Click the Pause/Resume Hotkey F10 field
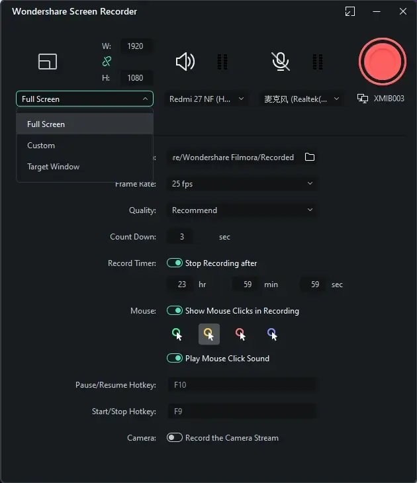417x483 pixels. [x=242, y=384]
